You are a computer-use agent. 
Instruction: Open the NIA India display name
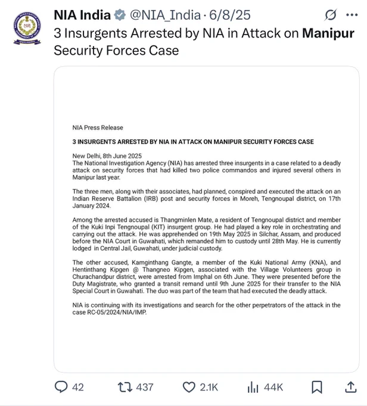pyautogui.click(x=82, y=15)
